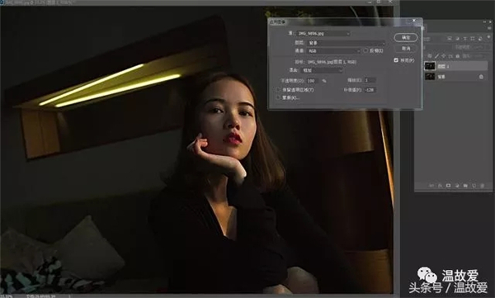Click the create new layer icon
The height and width of the screenshot is (298, 495).
(474, 186)
